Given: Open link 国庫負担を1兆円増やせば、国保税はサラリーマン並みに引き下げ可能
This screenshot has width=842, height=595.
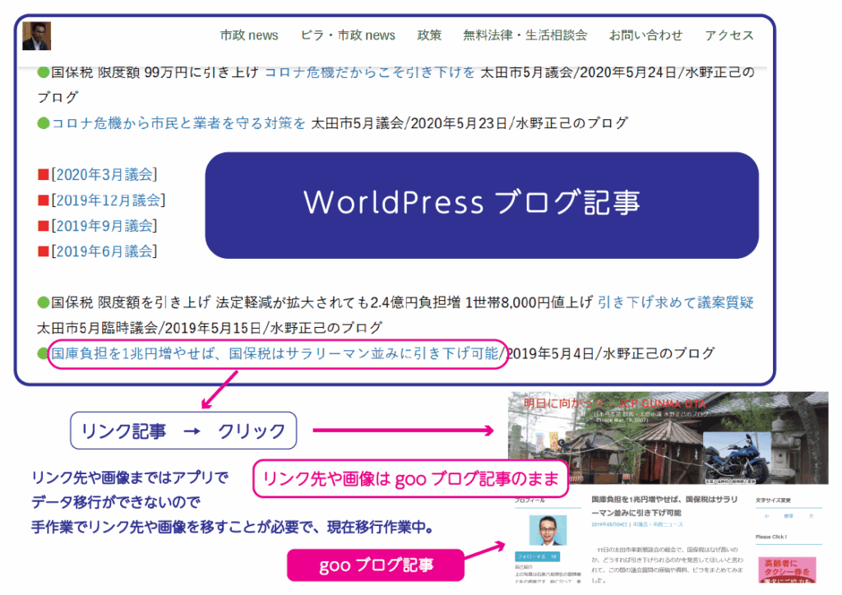Looking at the screenshot, I should point(275,353).
